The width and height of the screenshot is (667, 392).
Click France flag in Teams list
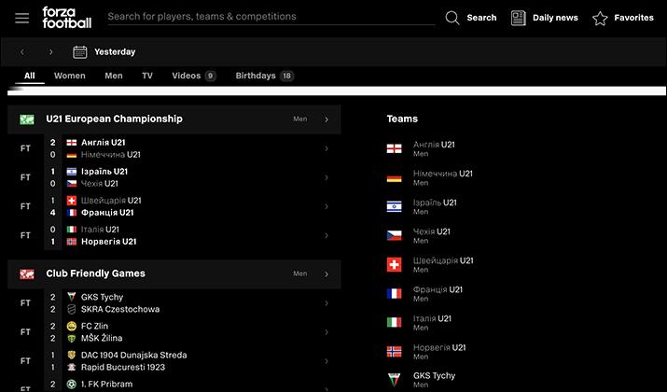click(394, 293)
